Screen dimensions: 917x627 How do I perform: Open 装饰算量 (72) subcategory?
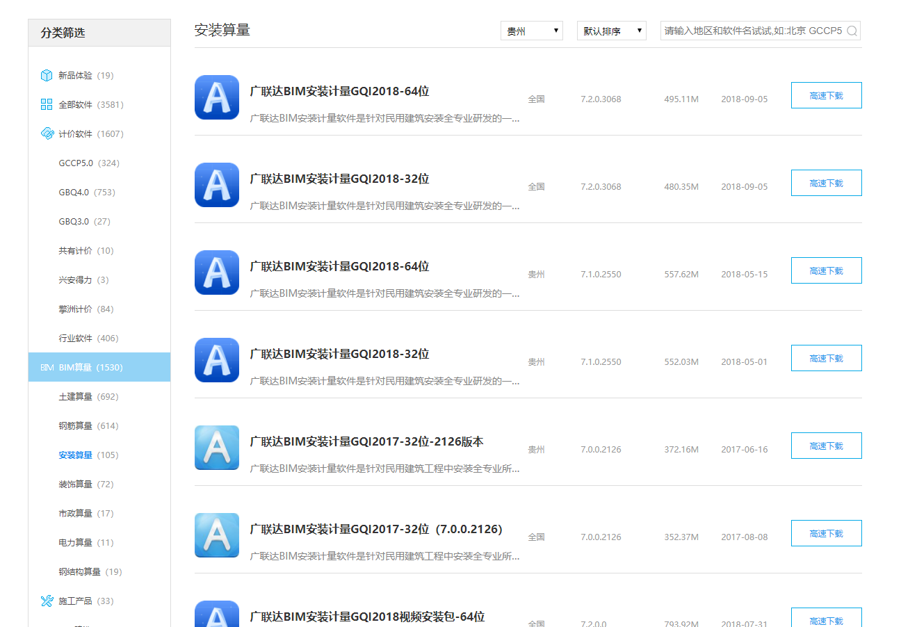point(86,484)
